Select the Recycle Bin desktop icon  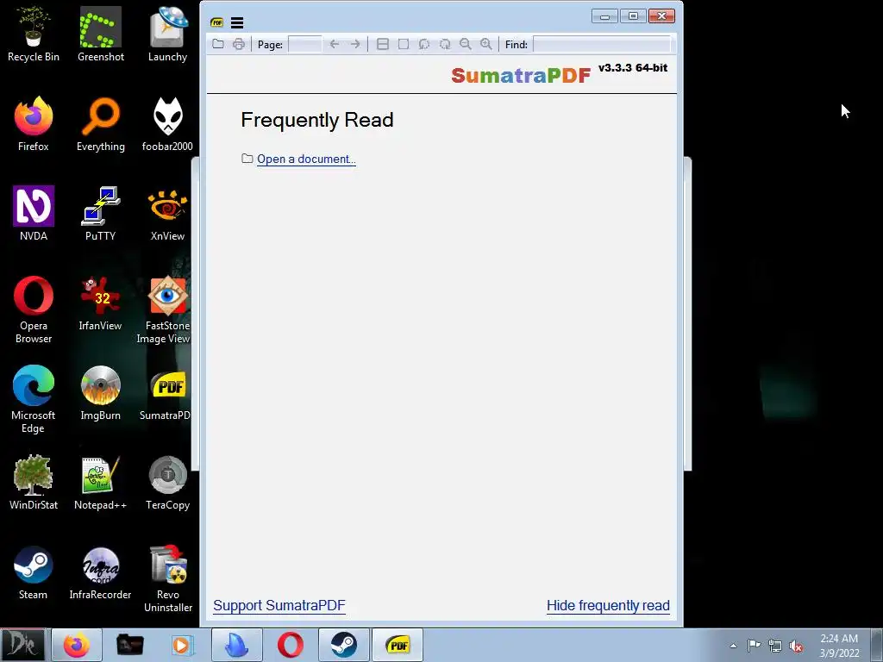click(x=34, y=34)
